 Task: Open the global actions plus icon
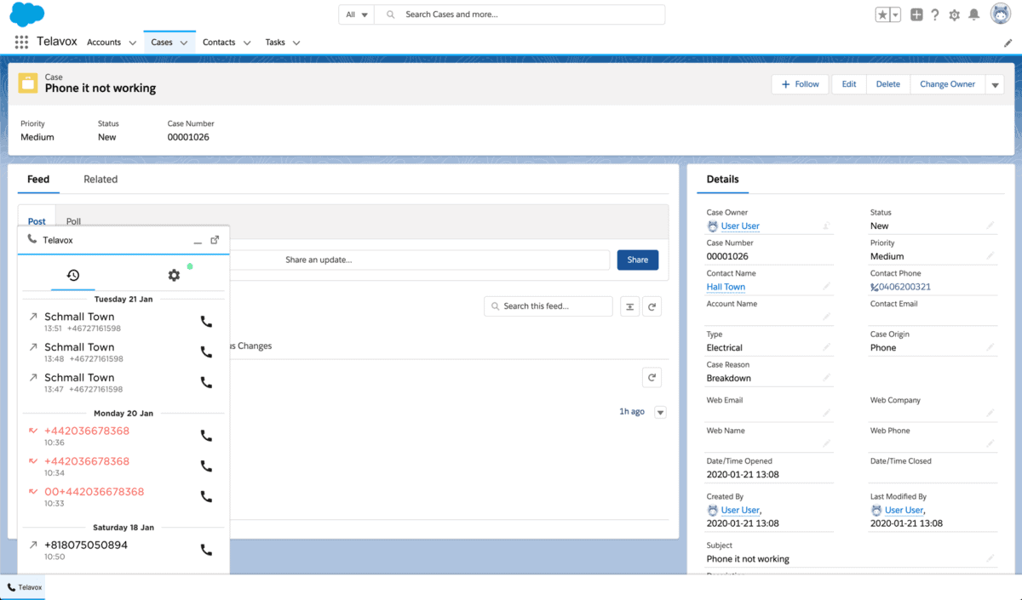[916, 14]
